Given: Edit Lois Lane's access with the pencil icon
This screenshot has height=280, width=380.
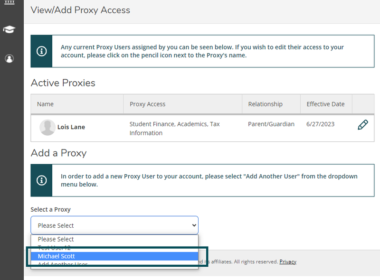Looking at the screenshot, I should coord(362,125).
